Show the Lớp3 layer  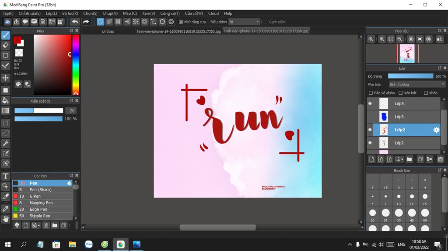pyautogui.click(x=370, y=117)
